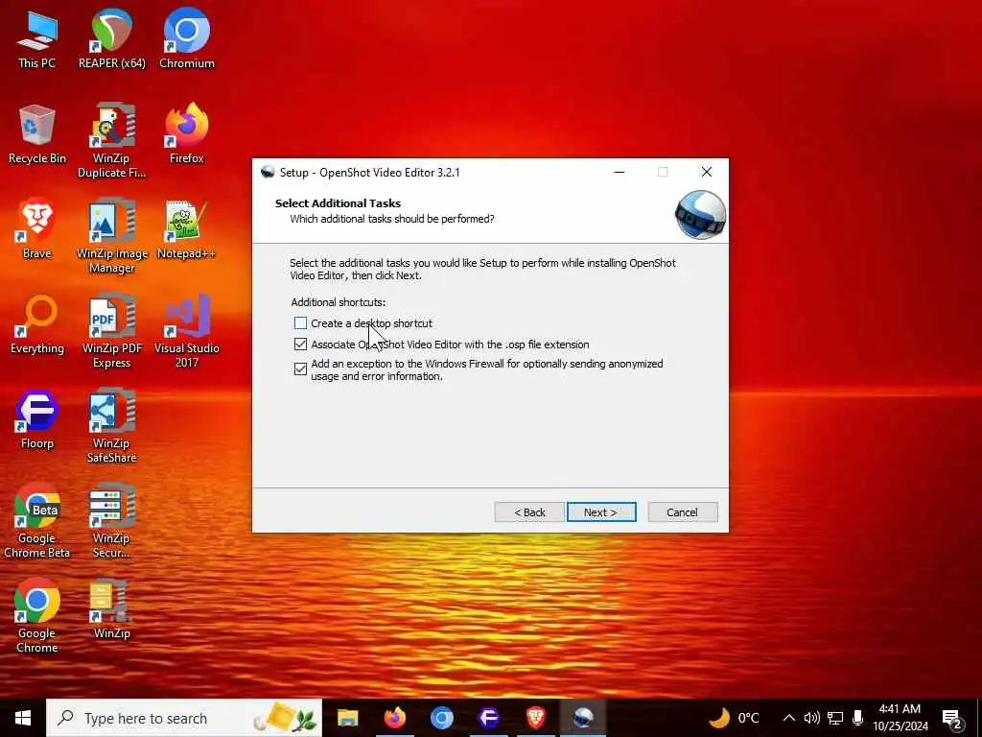The image size is (982, 737).
Task: Open the clock showing 4:41 AM
Action: (x=900, y=718)
